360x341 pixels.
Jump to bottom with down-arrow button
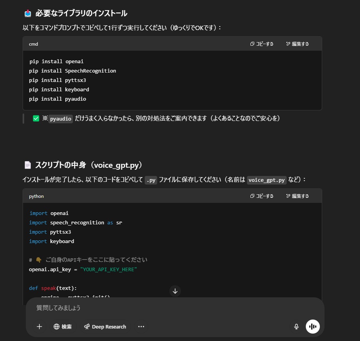click(175, 291)
